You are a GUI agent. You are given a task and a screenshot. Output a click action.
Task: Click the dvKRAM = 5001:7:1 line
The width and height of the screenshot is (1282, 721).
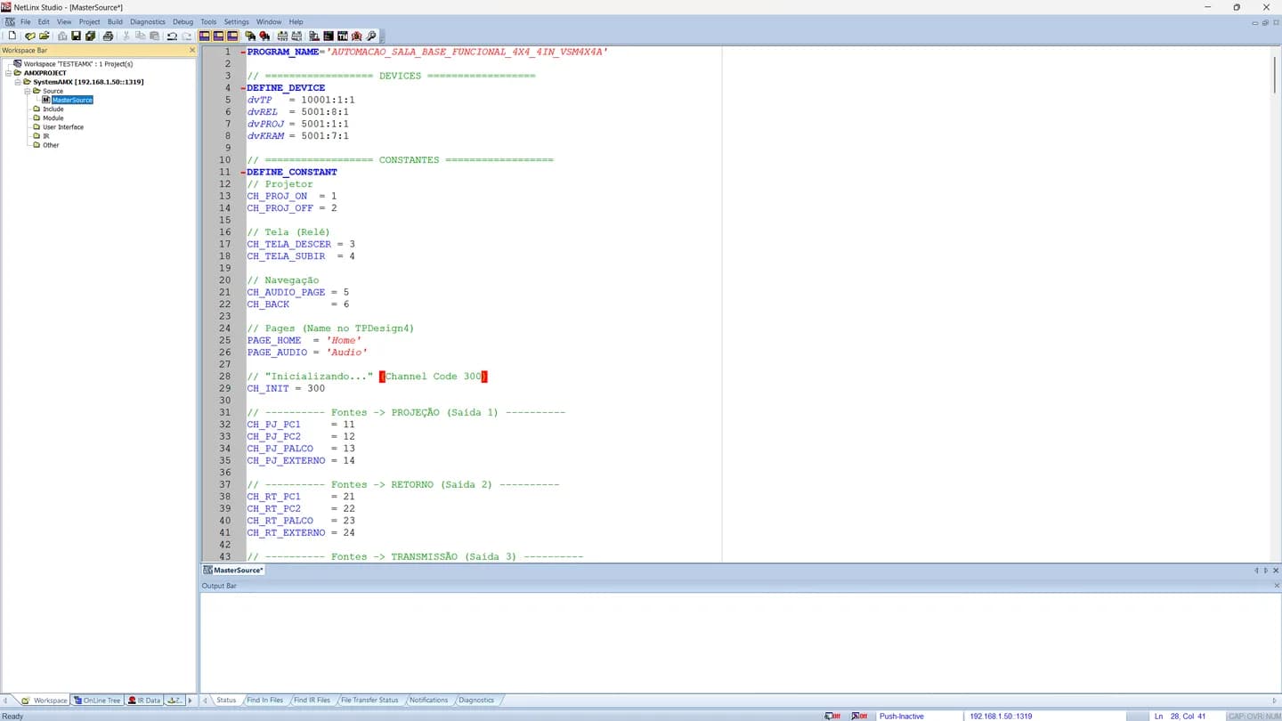pyautogui.click(x=298, y=136)
